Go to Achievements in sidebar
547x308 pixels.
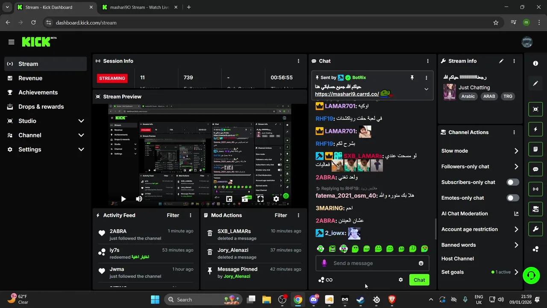[x=46, y=92]
